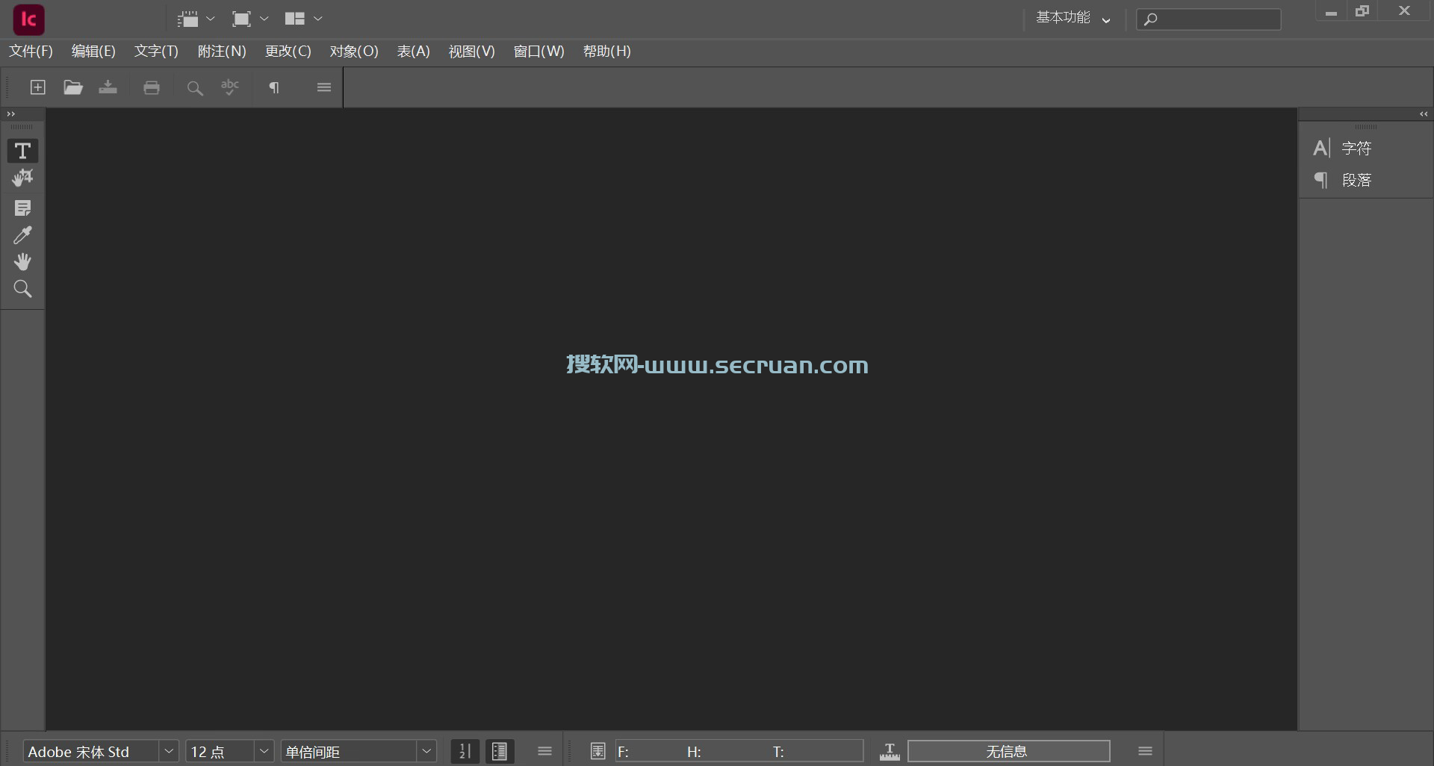The width and height of the screenshot is (1434, 766).
Task: Open the 视图(V) menu
Action: 471,52
